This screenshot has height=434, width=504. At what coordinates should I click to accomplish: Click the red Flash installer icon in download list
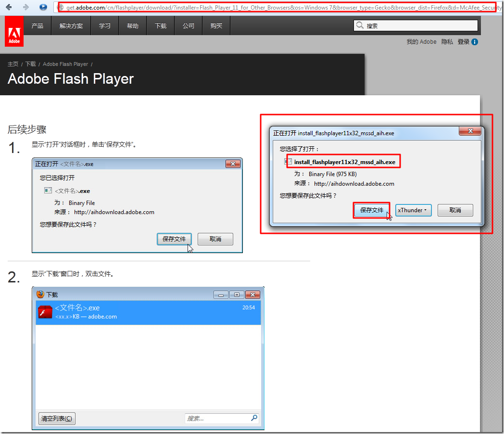45,312
